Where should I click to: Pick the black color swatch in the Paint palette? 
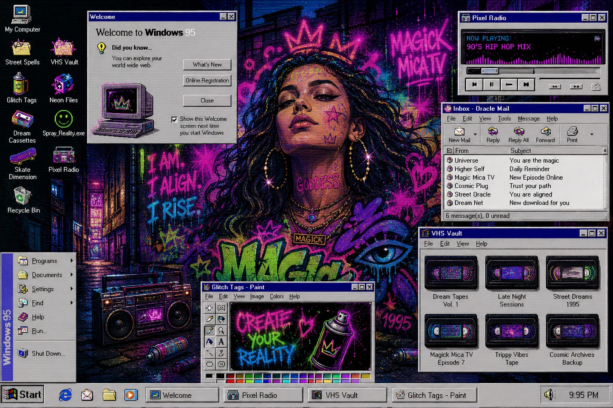pos(220,376)
